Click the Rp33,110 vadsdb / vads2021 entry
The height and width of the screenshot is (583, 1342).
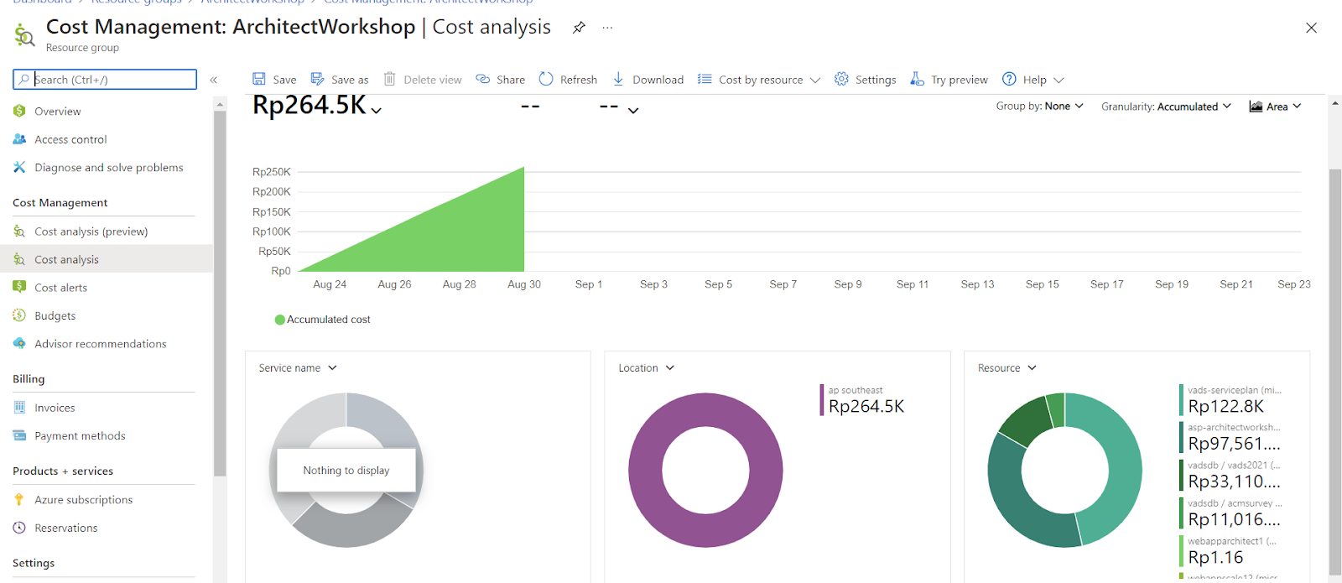[x=1230, y=475]
